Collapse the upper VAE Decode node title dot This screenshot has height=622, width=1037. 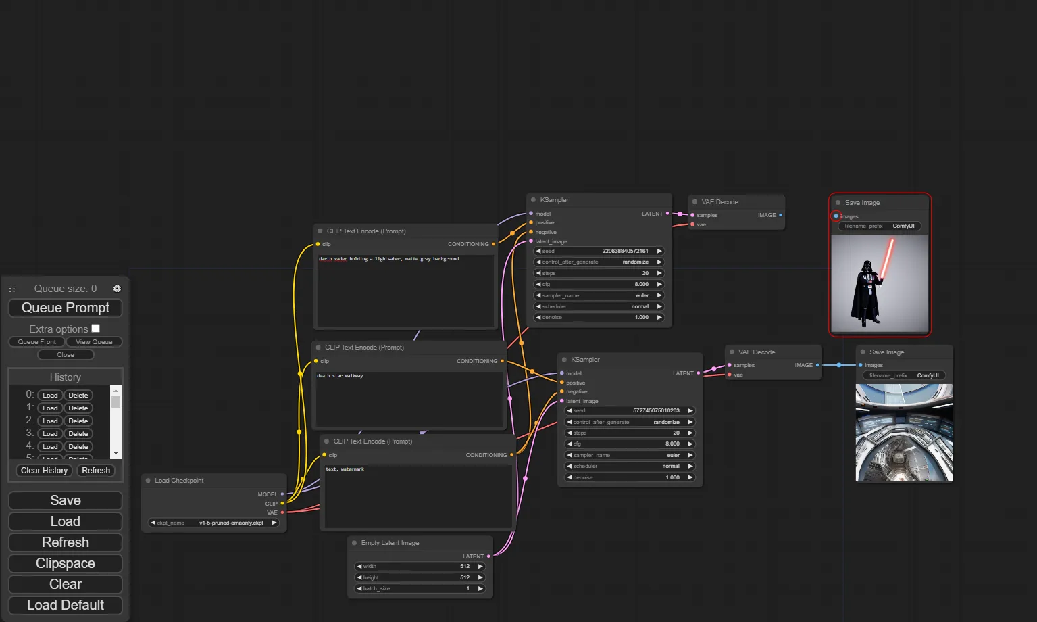point(694,202)
